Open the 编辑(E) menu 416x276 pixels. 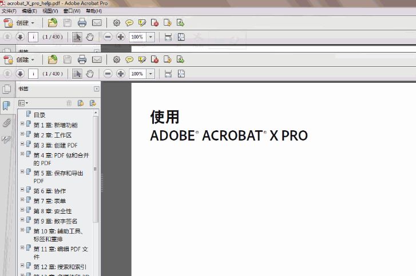pos(29,11)
